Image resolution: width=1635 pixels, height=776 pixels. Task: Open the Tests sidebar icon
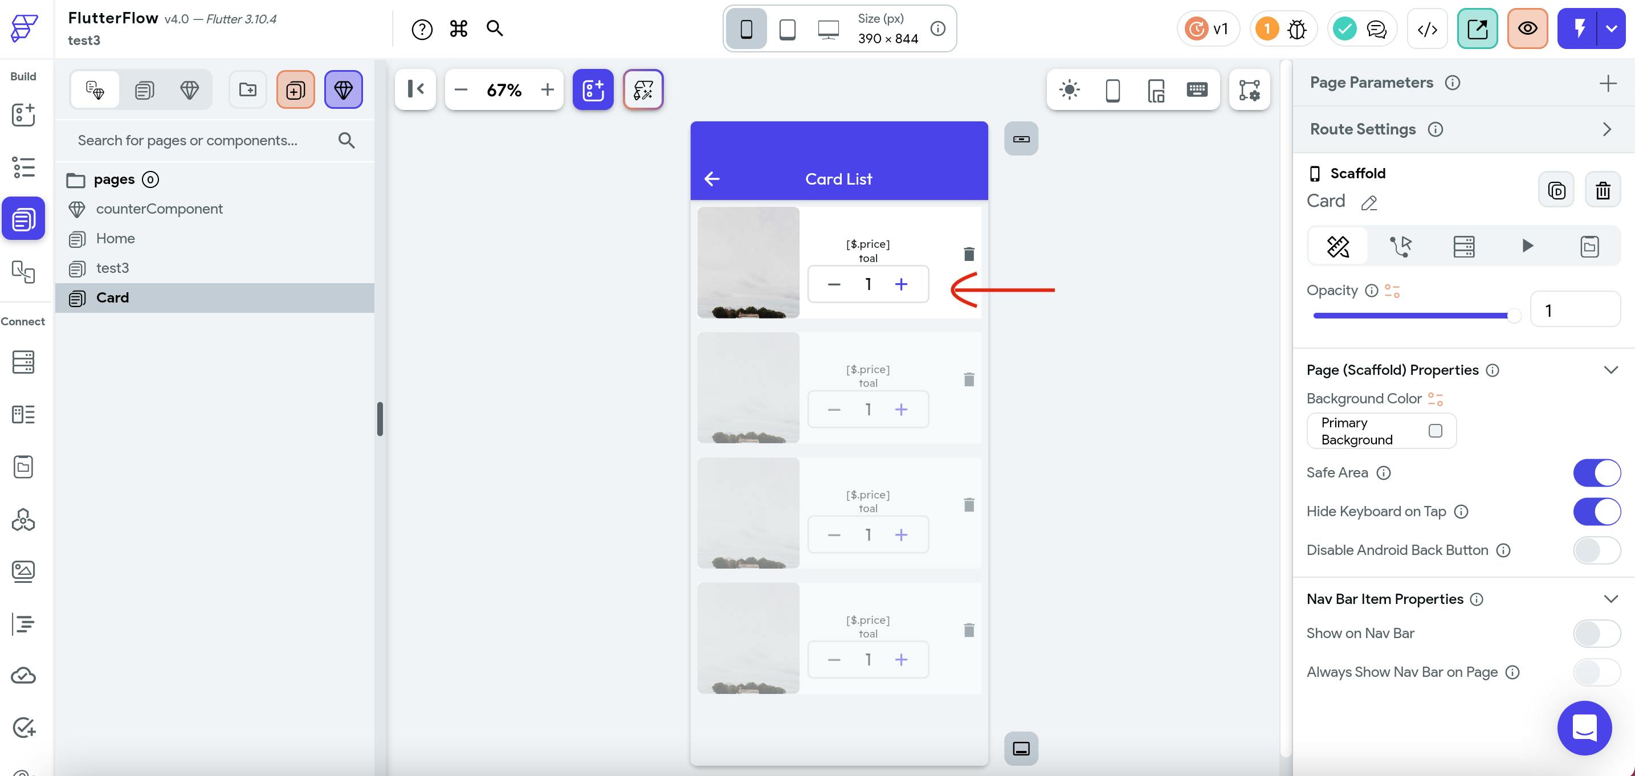click(23, 727)
